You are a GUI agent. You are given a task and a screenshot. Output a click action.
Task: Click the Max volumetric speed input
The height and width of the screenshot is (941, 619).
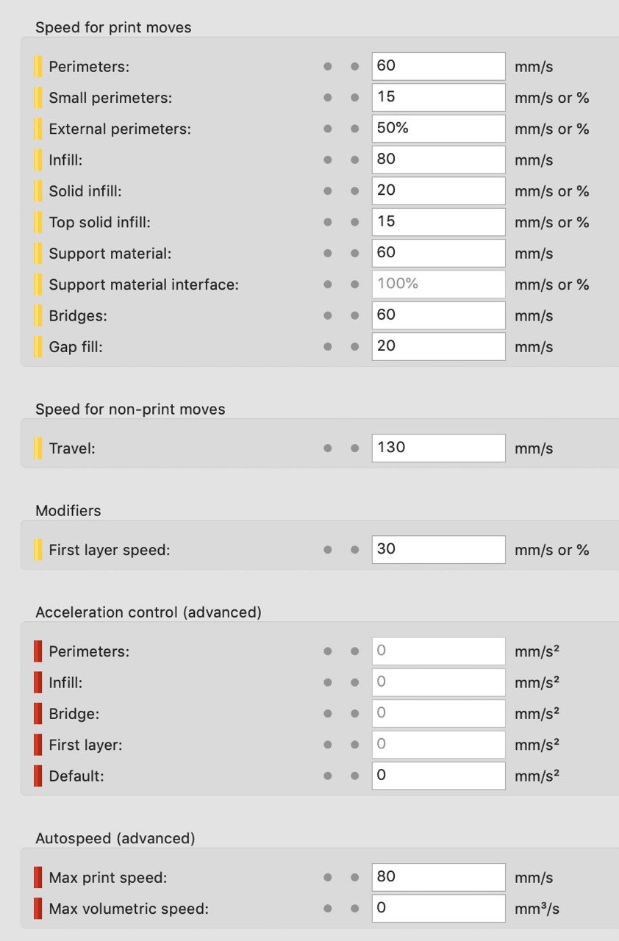coord(438,909)
